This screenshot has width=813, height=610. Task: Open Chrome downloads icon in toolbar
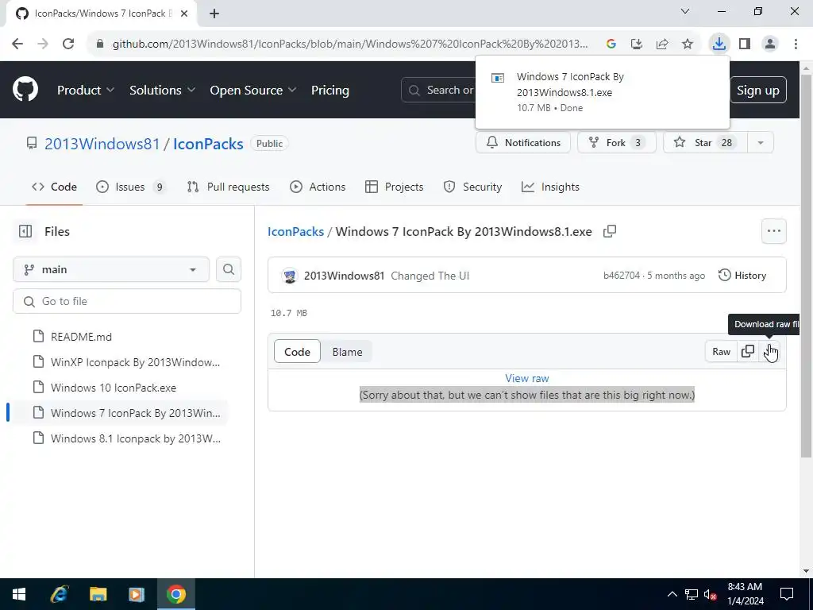[719, 44]
